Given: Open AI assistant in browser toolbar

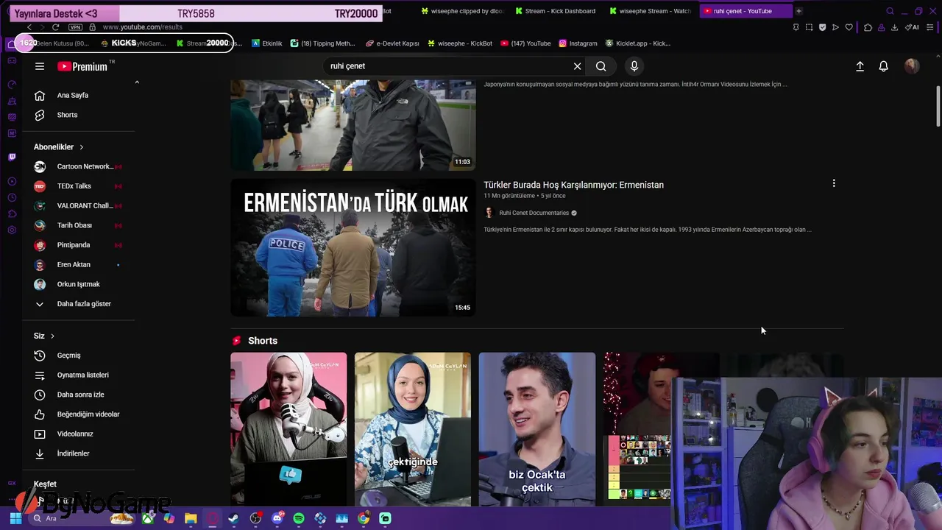Looking at the screenshot, I should (913, 27).
